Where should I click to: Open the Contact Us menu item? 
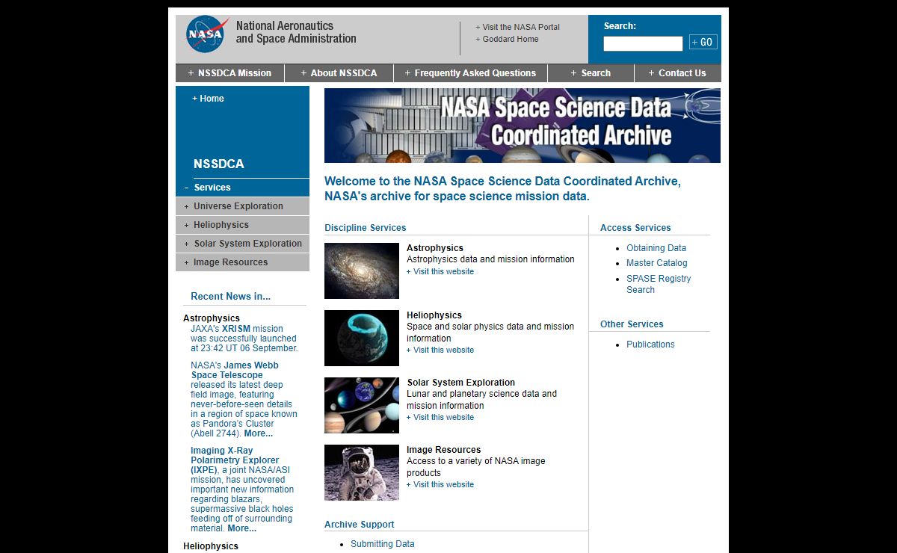pos(678,73)
